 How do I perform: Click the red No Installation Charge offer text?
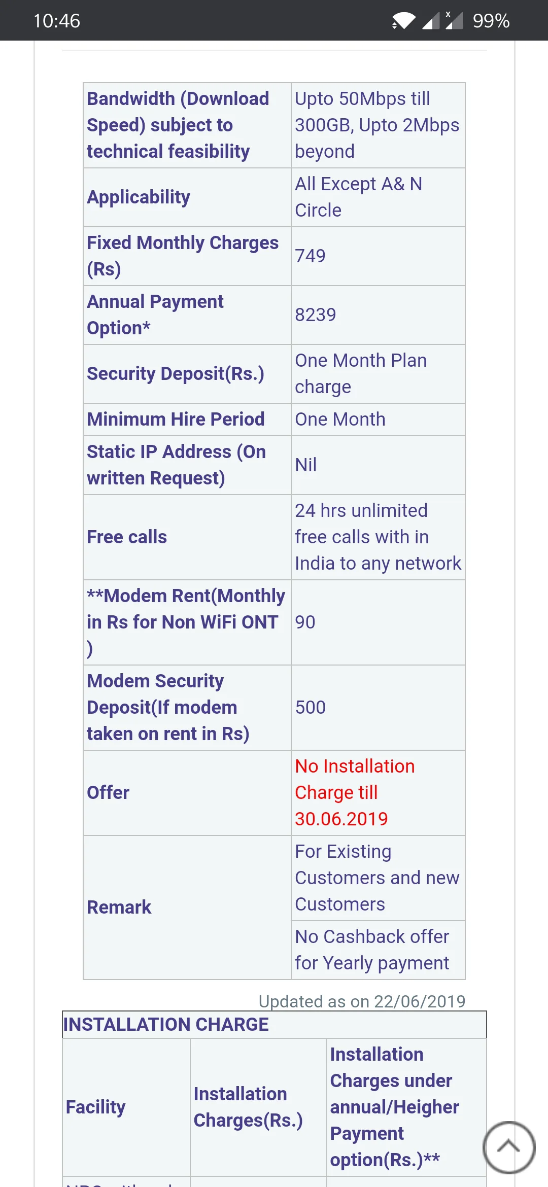pos(355,792)
